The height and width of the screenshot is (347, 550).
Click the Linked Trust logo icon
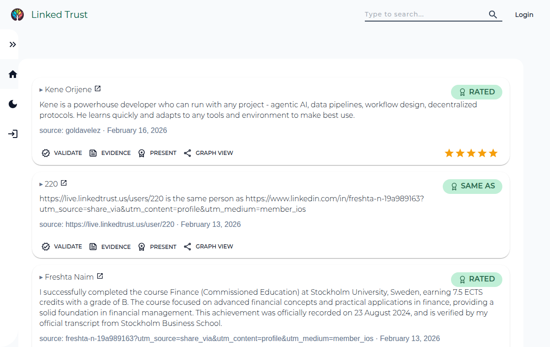click(x=17, y=15)
